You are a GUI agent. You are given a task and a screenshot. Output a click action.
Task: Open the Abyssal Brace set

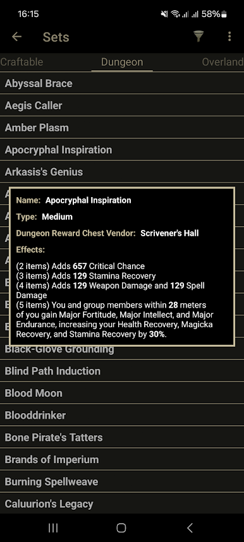pyautogui.click(x=122, y=83)
